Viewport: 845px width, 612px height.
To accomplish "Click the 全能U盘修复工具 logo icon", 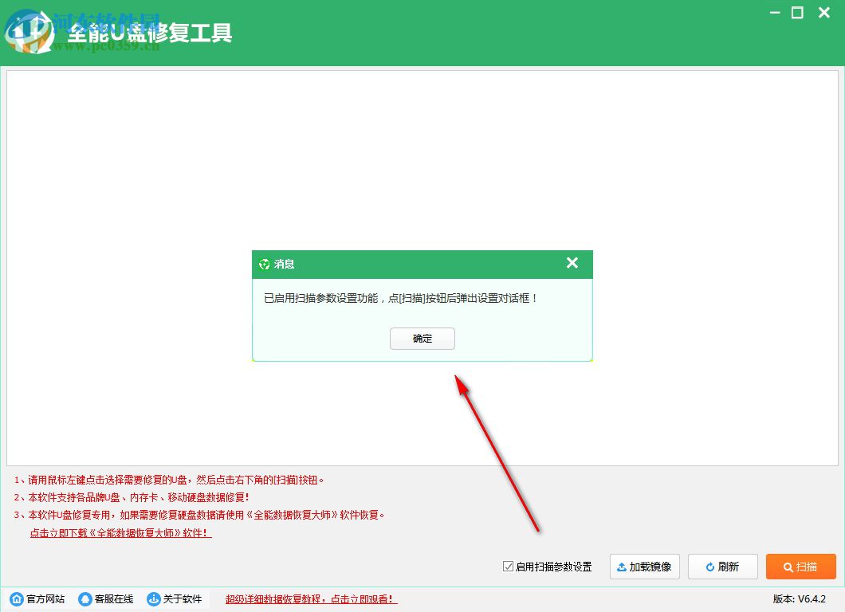I will point(29,32).
